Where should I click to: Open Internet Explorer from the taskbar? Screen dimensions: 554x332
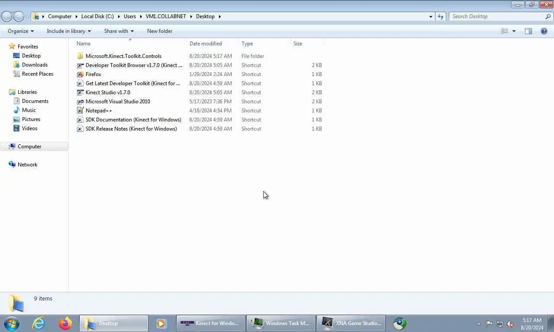(x=39, y=323)
